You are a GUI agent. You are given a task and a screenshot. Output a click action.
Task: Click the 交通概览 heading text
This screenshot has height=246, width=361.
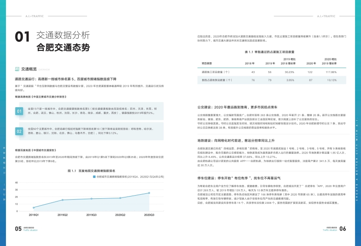[x=29, y=69]
